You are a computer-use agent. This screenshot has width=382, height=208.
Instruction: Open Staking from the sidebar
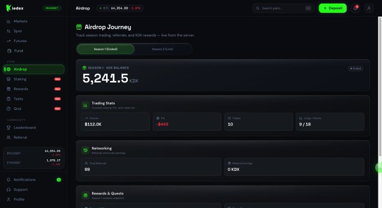coord(34,79)
